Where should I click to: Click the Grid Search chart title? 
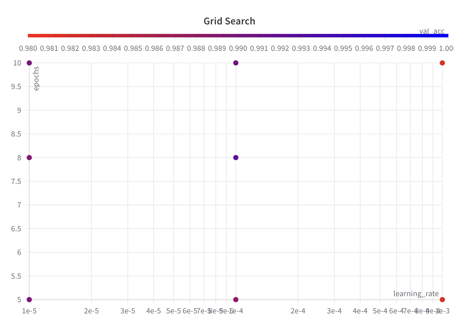229,21
